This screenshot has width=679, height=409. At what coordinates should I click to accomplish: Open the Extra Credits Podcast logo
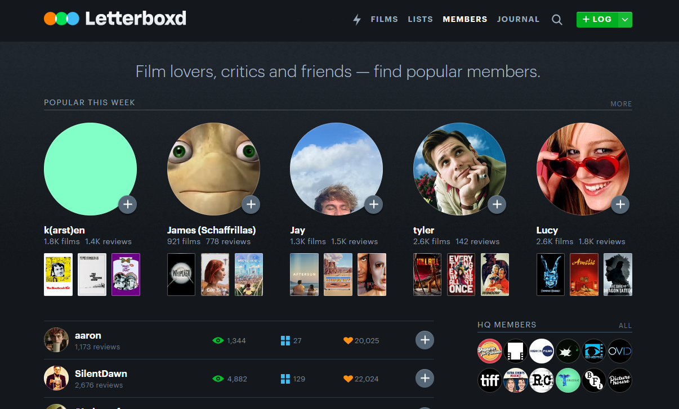pyautogui.click(x=516, y=380)
